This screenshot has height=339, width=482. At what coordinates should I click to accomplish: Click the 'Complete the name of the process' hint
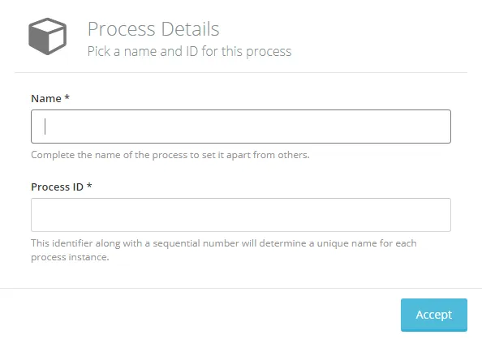170,155
